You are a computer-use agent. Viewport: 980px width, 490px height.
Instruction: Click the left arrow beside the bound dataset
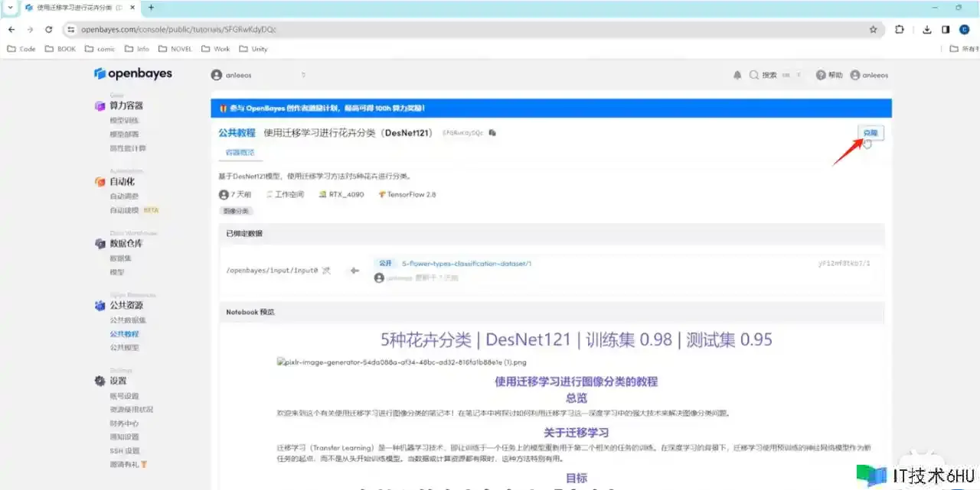(x=354, y=270)
